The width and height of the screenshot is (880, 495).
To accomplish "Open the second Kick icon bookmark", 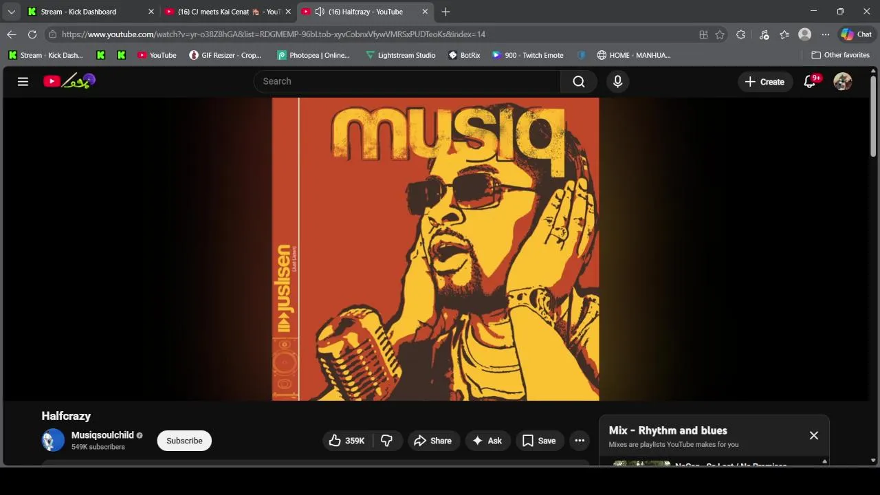I will (101, 55).
